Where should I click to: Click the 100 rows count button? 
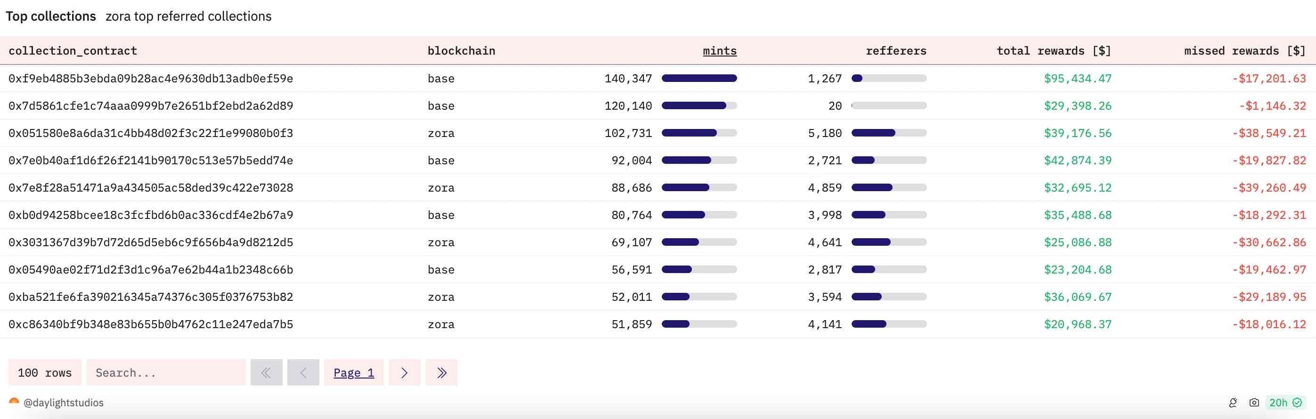click(x=44, y=372)
